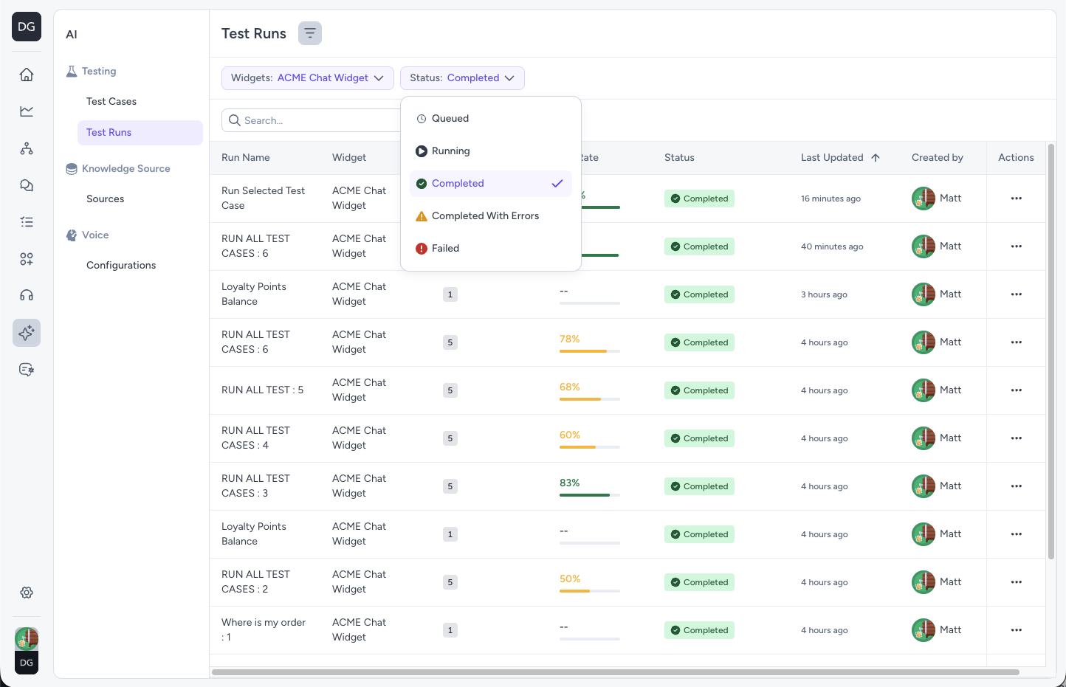Open actions menu for 16 minutes ago run
Screen dimensions: 1066x687
click(1017, 198)
